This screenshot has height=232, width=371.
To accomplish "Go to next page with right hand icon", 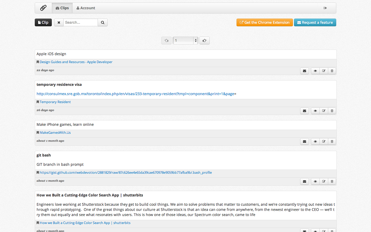I will tap(204, 41).
